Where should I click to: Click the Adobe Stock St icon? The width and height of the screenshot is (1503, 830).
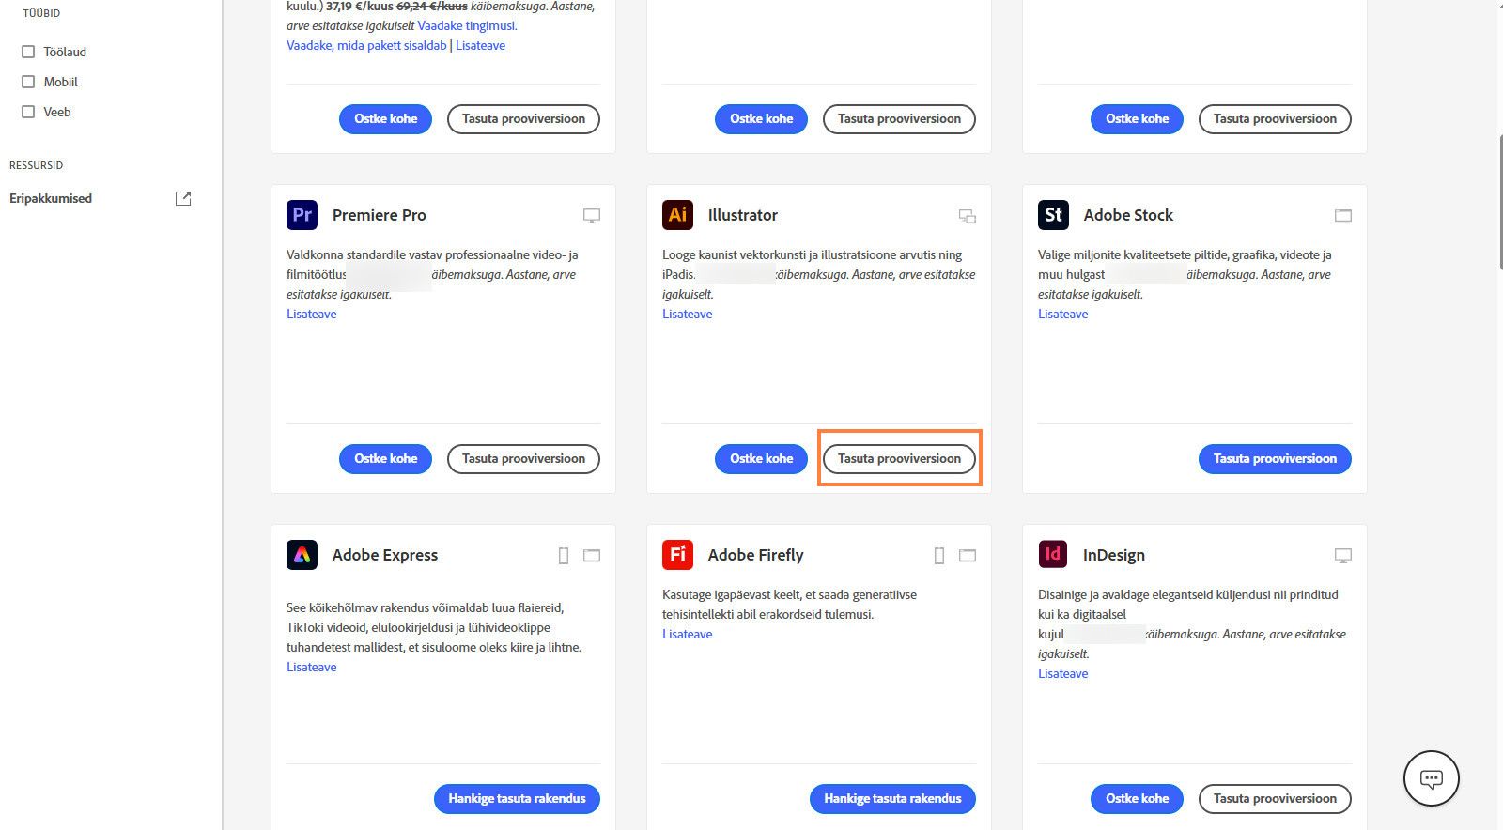(x=1053, y=215)
